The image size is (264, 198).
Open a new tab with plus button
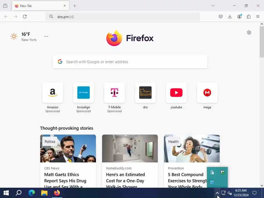click(x=75, y=6)
